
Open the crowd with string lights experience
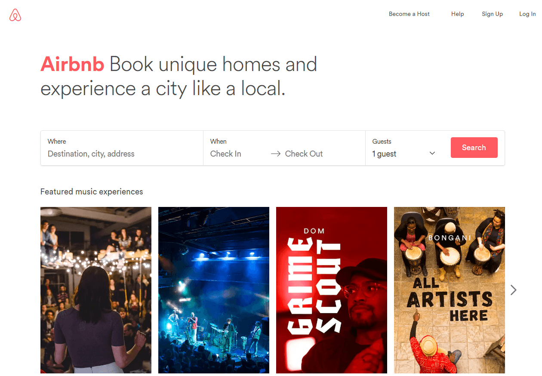coord(96,290)
